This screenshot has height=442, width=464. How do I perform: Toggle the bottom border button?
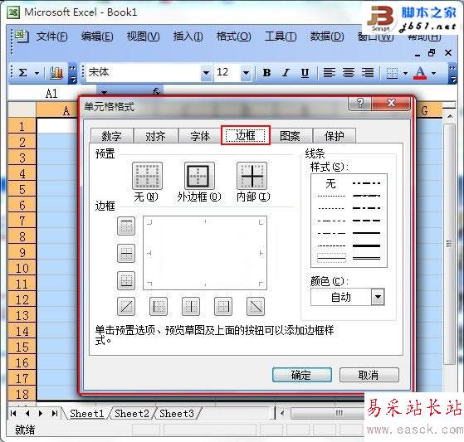point(126,280)
